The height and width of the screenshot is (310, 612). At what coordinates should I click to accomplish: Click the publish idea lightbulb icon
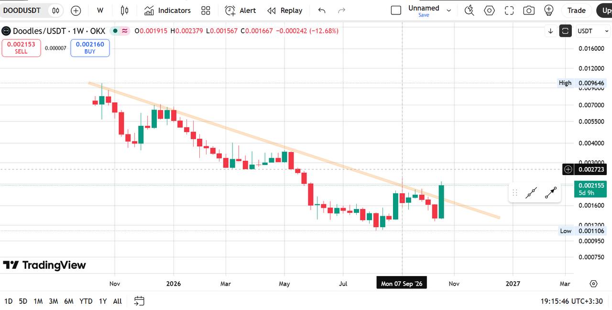coord(549,11)
